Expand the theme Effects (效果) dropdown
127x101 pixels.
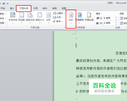tap(5, 23)
